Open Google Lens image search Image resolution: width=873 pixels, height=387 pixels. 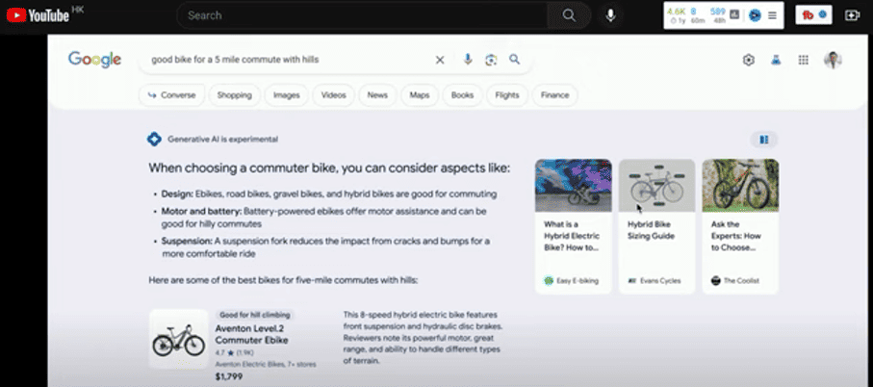(491, 60)
